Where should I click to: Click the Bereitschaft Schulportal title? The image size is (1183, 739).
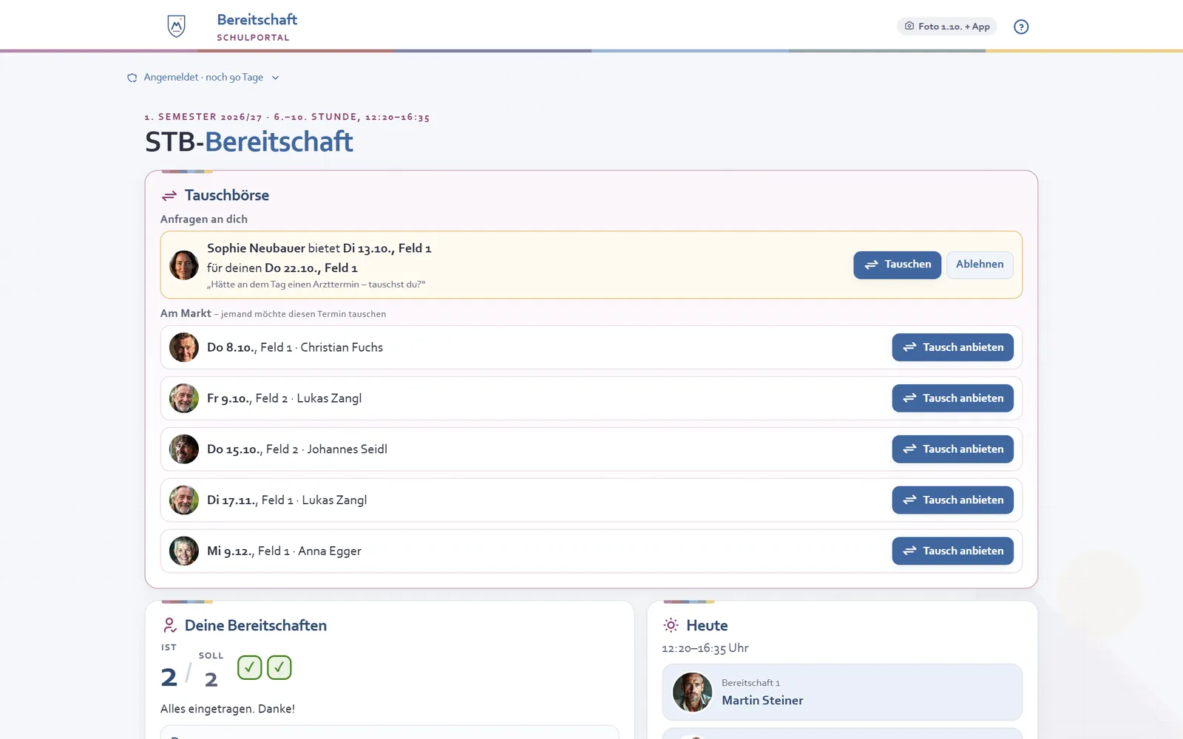[x=257, y=27]
